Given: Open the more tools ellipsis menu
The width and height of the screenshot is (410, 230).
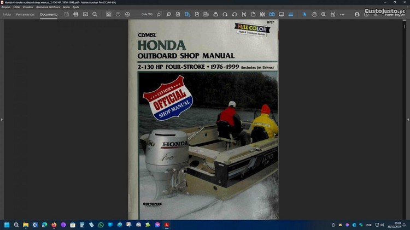Looking at the screenshot, I should point(342,14).
